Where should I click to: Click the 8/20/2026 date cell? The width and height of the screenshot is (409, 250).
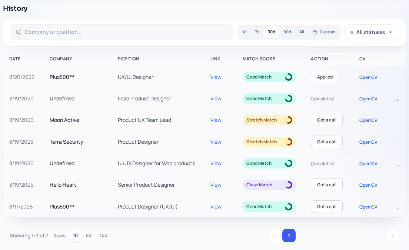pos(22,77)
